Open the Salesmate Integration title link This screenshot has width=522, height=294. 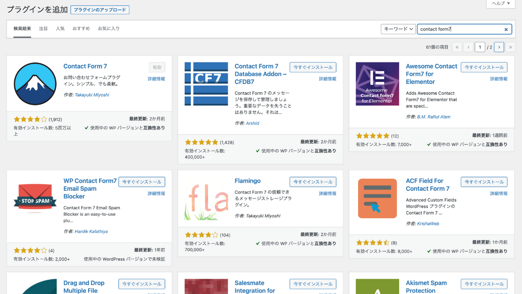(255, 287)
